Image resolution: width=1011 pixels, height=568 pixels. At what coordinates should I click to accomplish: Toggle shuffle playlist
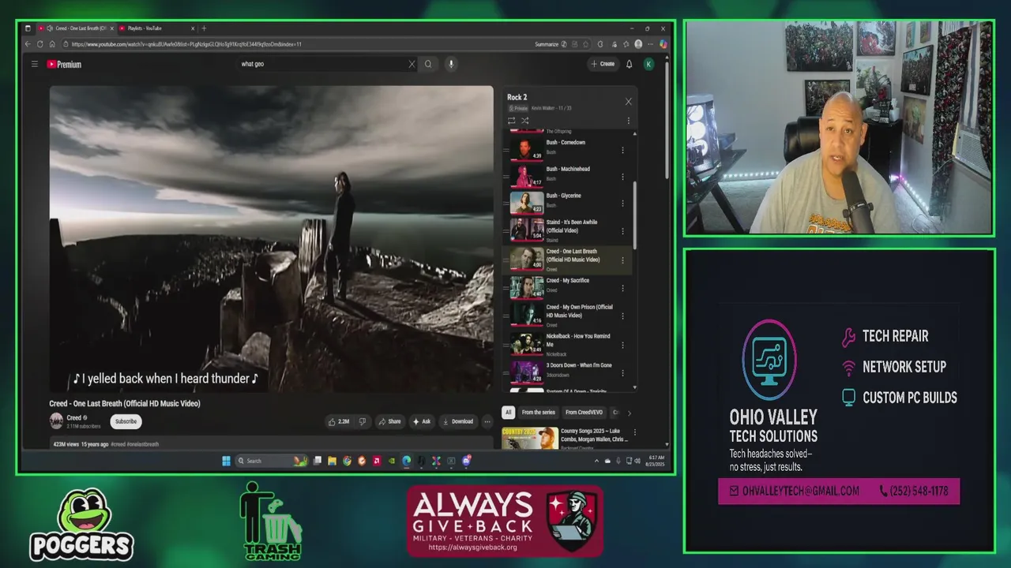coord(524,121)
